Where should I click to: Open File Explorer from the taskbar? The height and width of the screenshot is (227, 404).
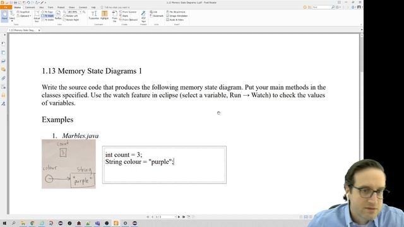(x=23, y=223)
